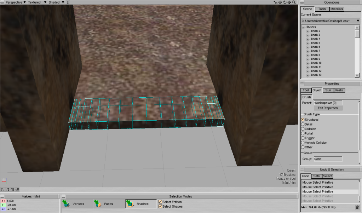Switch to Faces selection mode

104,204
